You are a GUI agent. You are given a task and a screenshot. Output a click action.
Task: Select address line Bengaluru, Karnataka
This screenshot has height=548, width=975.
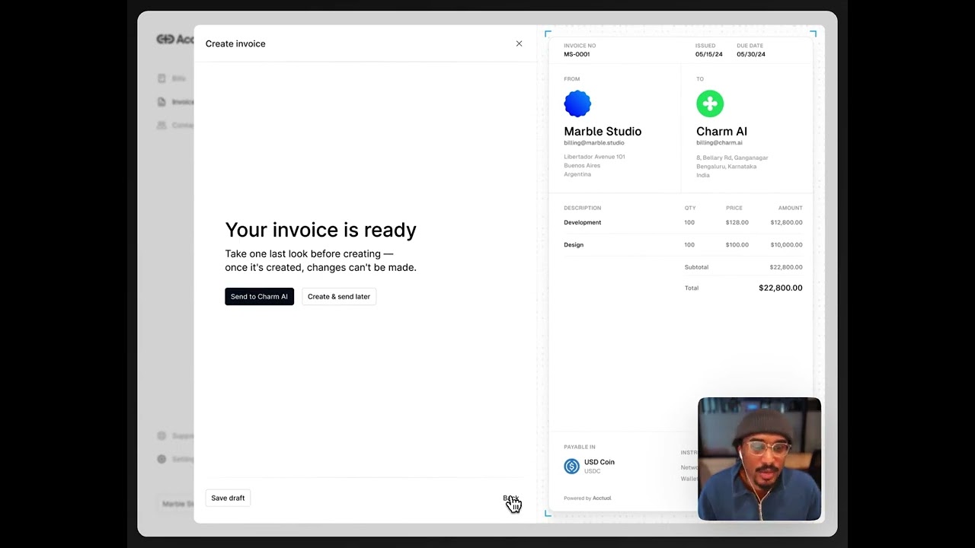(x=726, y=166)
